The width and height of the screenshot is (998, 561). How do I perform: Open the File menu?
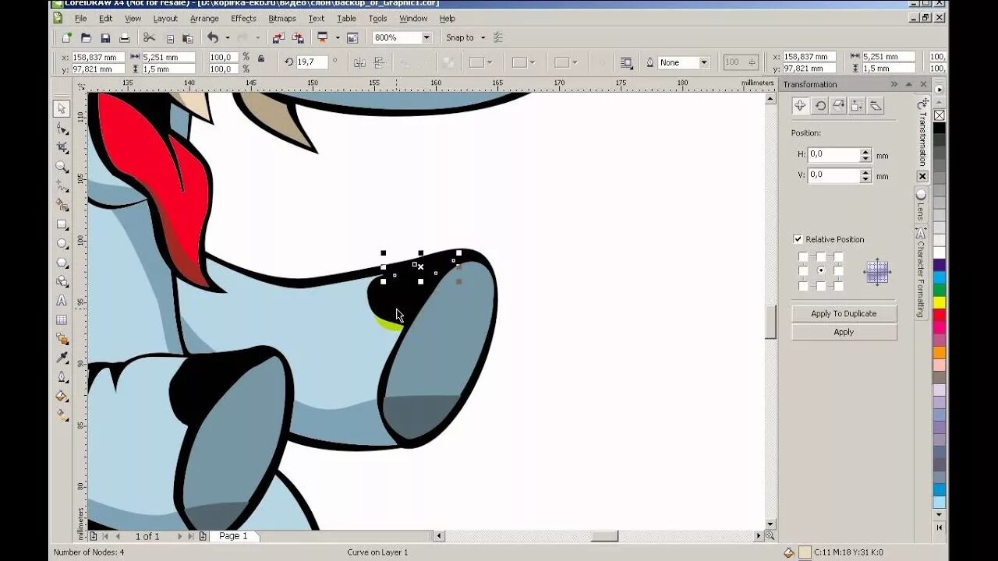point(80,18)
